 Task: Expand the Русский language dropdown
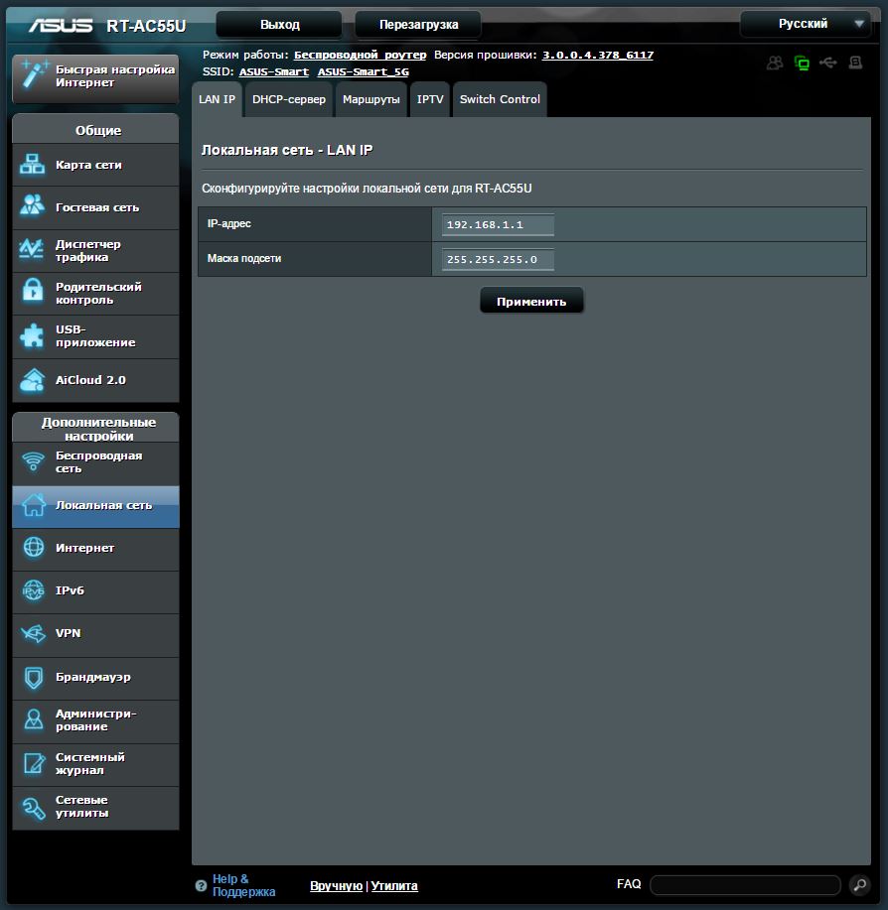click(x=806, y=24)
